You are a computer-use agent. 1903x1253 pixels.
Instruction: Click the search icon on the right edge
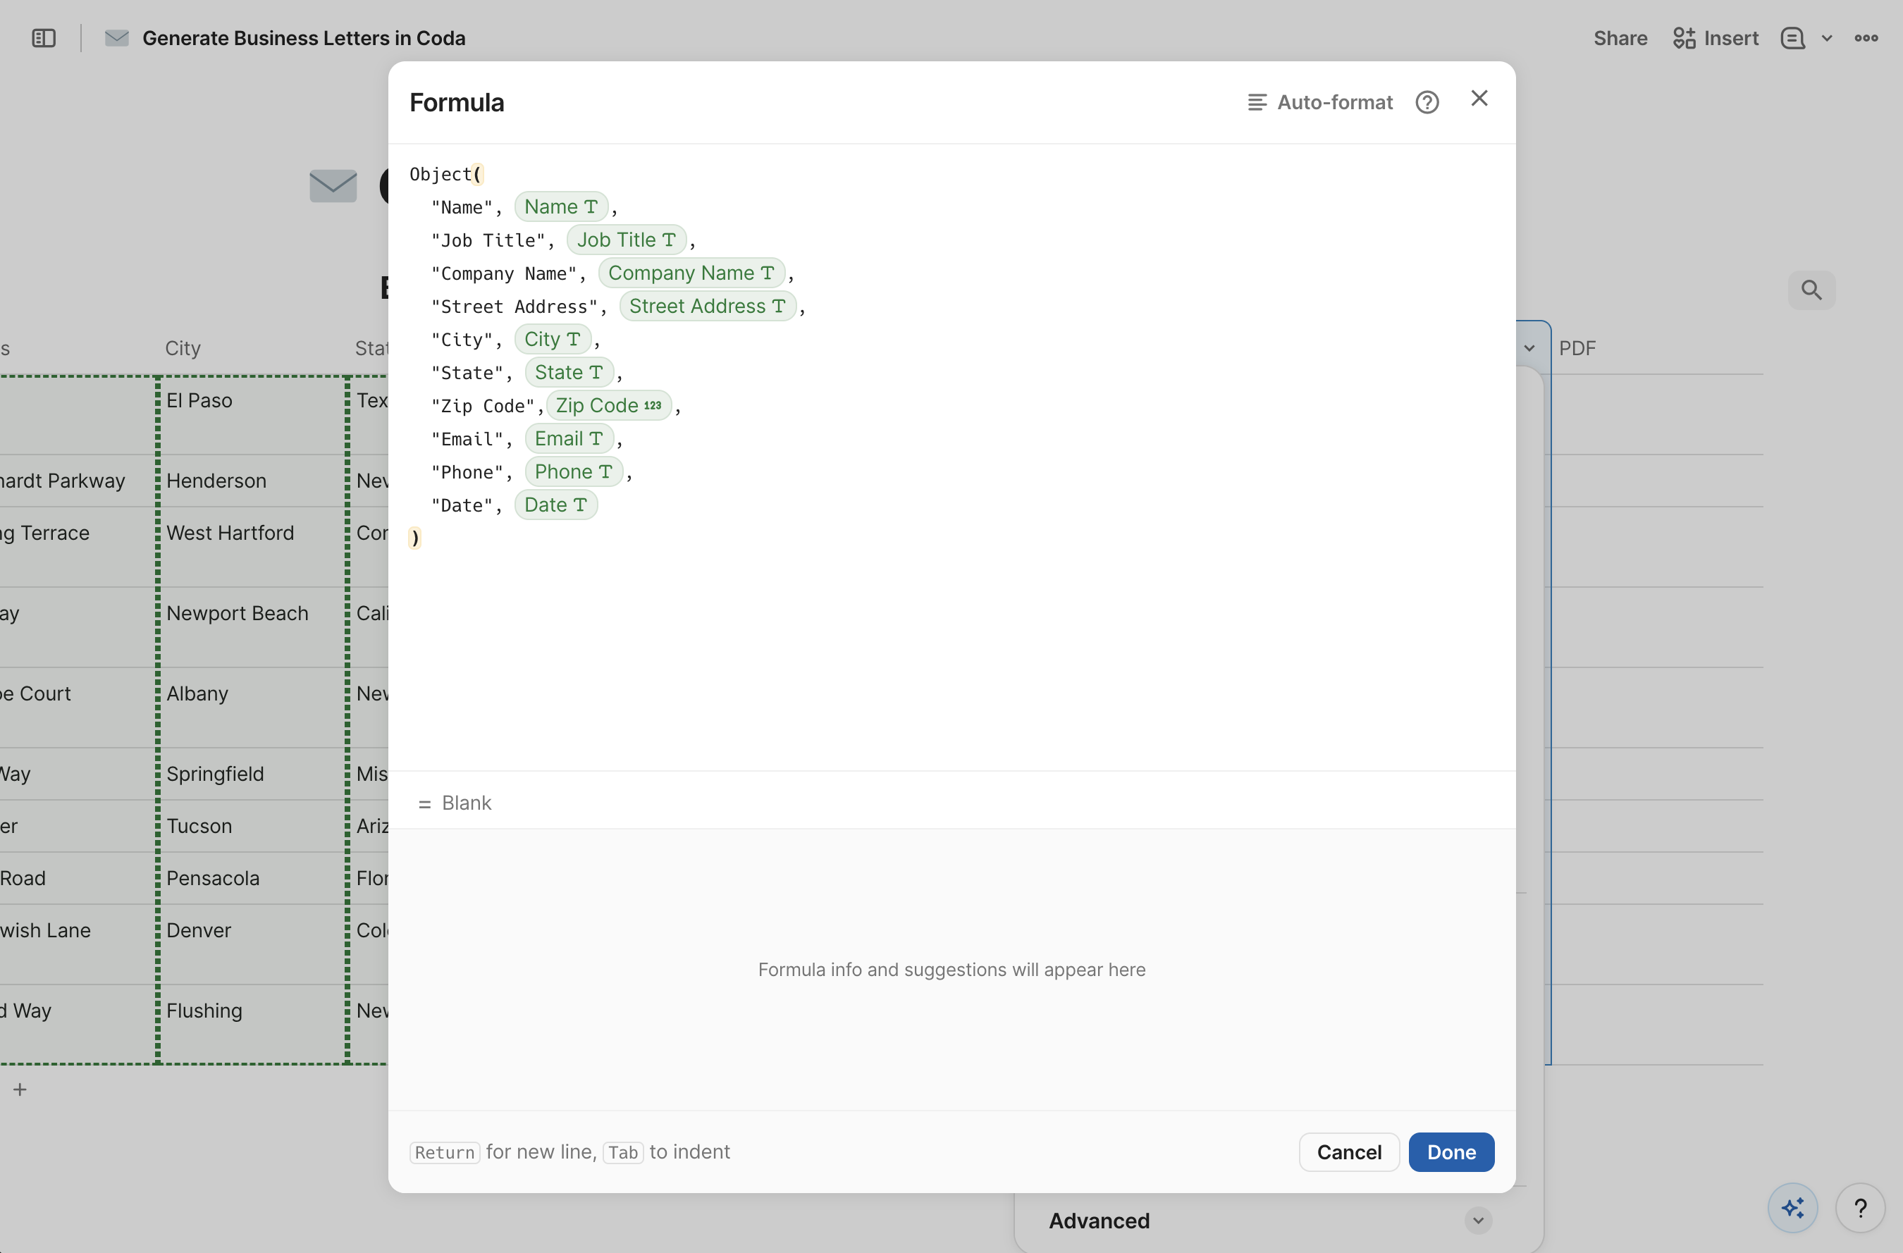(1811, 290)
